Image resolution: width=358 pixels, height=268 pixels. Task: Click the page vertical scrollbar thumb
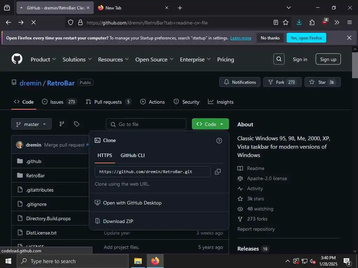point(355,65)
